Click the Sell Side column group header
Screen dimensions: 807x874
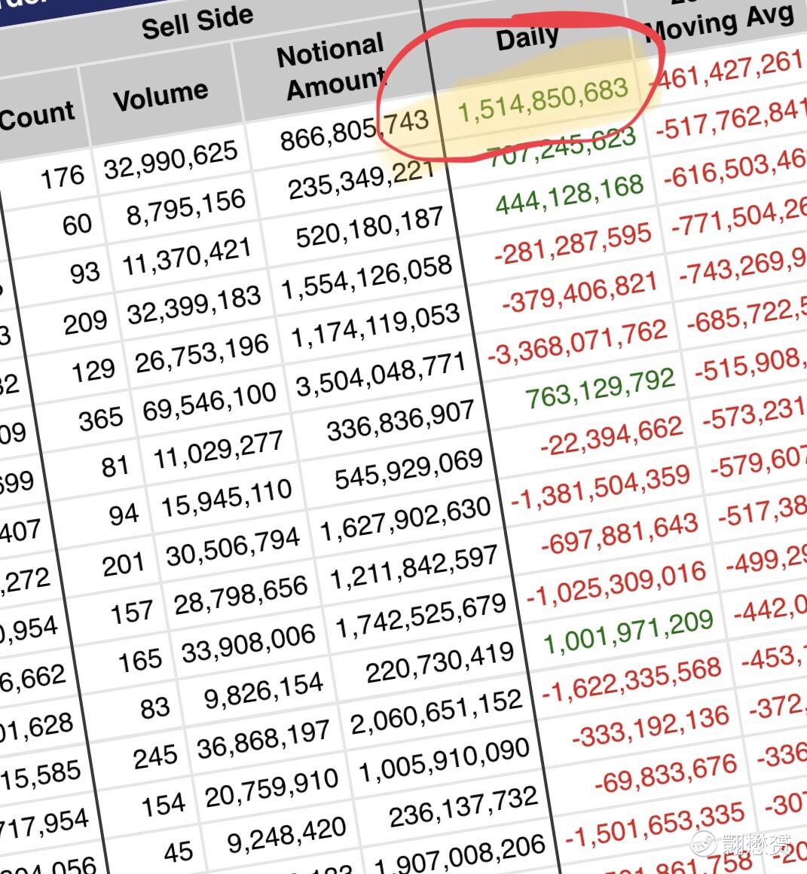197,23
